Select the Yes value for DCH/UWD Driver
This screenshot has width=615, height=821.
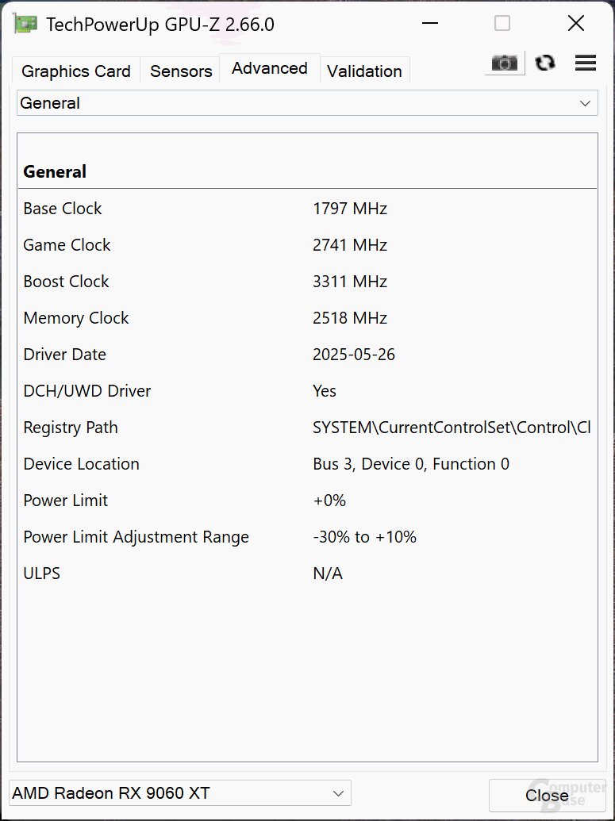point(325,391)
